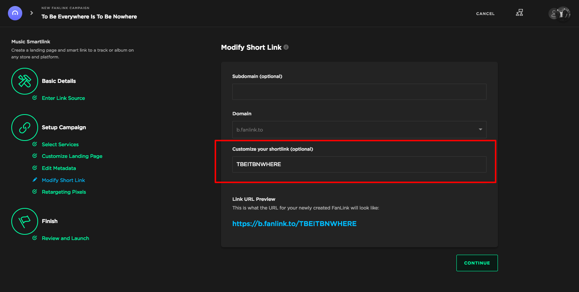Image resolution: width=579 pixels, height=292 pixels.
Task: Go to Retargeting Pixels step
Action: (x=64, y=192)
